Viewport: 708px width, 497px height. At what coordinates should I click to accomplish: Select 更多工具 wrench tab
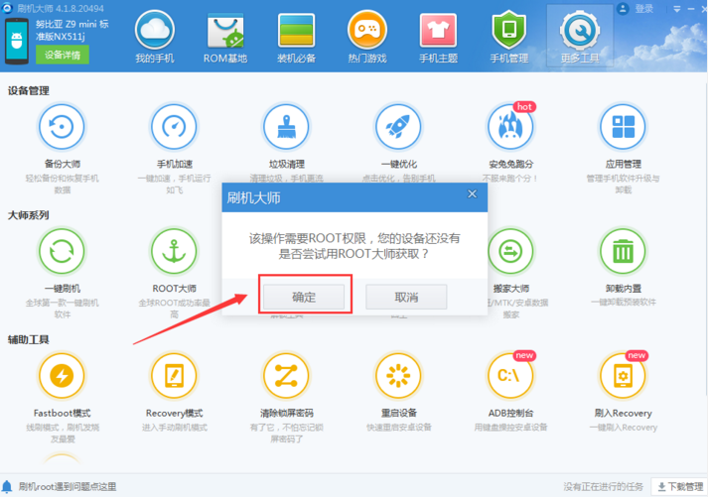[580, 36]
